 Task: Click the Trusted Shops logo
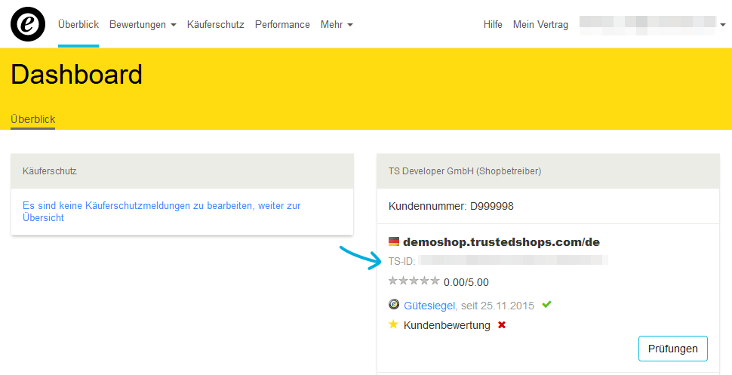coord(28,24)
